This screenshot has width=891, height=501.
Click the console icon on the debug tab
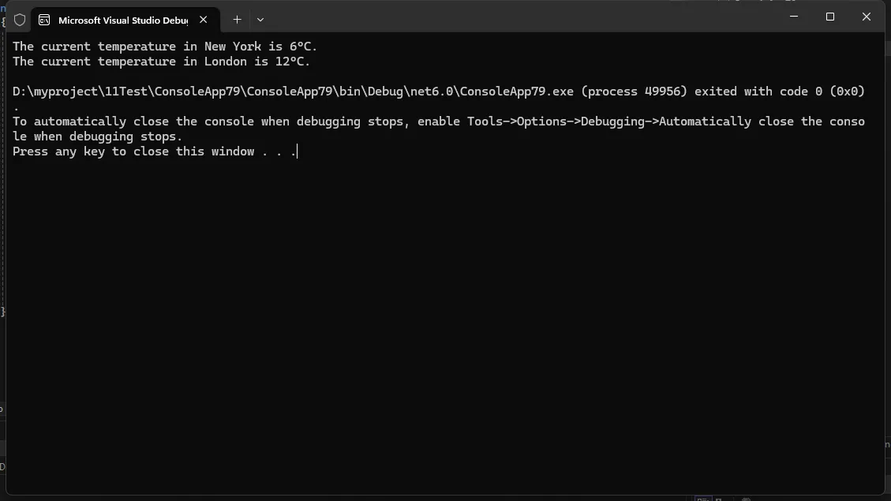(x=44, y=20)
